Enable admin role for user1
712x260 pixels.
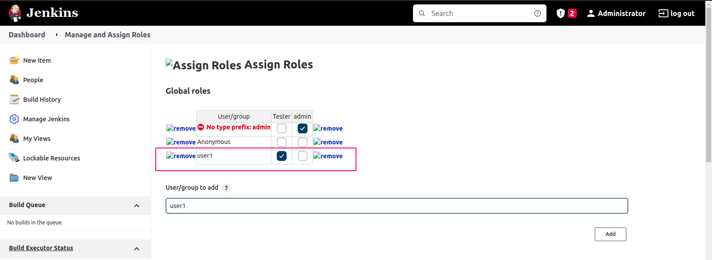(x=303, y=156)
